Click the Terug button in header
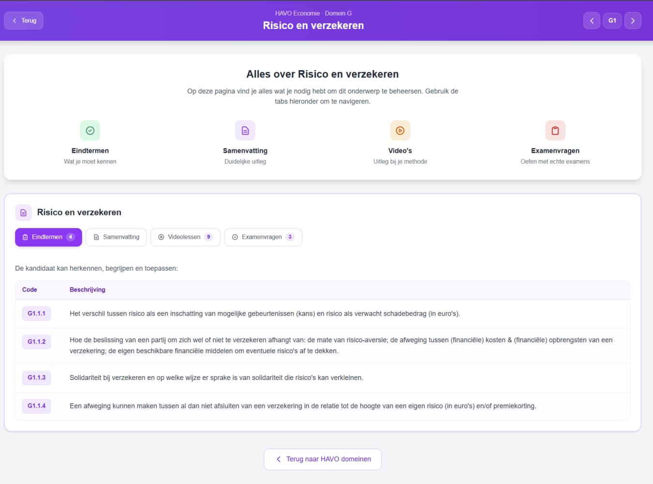Image resolution: width=653 pixels, height=484 pixels. click(24, 20)
